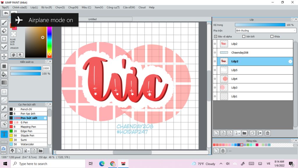Screen dimensions: 298x168
Task: Select the Shape rectangle tool
Action: click(x=4, y=39)
